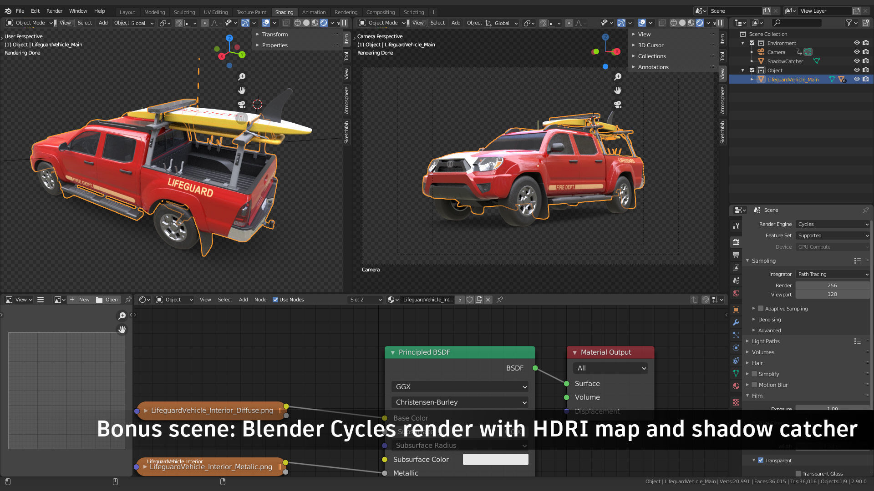
Task: Switch to the UV Editing workspace tab
Action: pyautogui.click(x=215, y=12)
